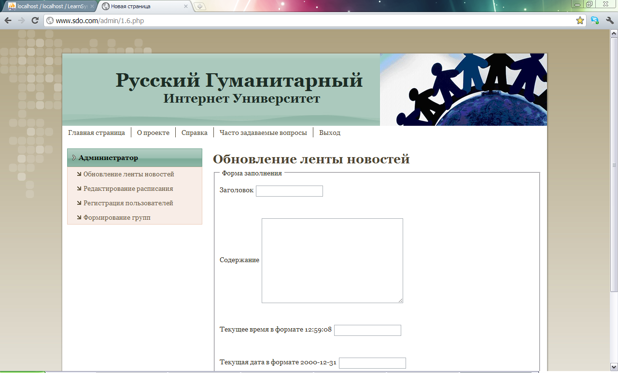Click the current time input field
This screenshot has width=618, height=373.
tap(367, 330)
